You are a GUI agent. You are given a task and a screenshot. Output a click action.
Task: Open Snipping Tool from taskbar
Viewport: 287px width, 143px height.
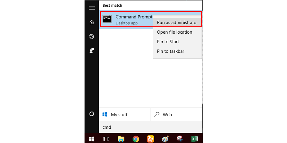180,139
